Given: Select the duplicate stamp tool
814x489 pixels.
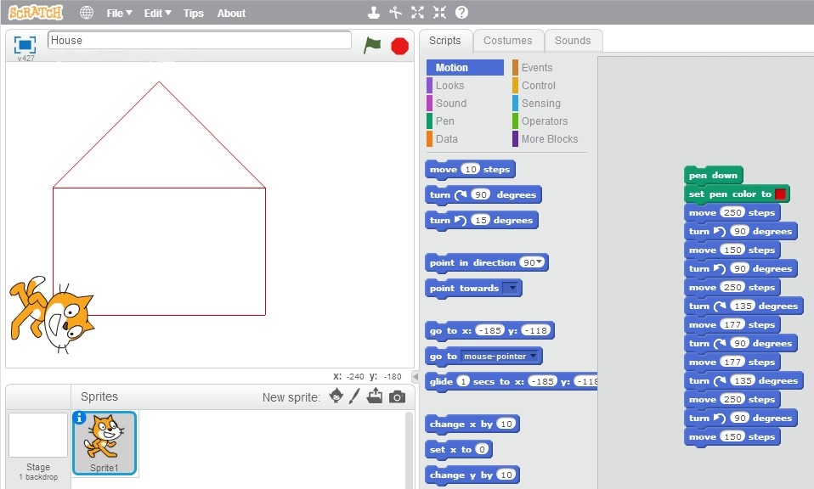Looking at the screenshot, I should tap(373, 13).
